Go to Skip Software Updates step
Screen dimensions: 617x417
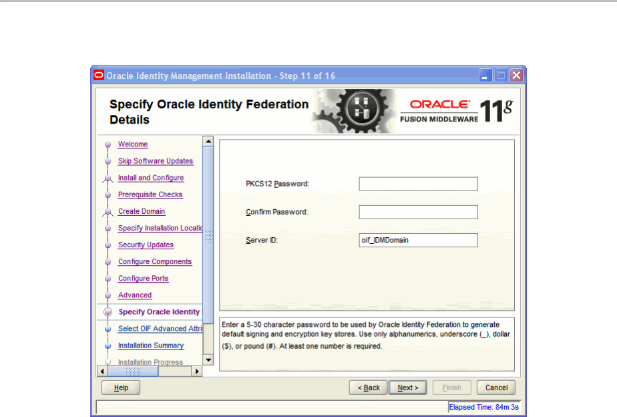coord(156,161)
